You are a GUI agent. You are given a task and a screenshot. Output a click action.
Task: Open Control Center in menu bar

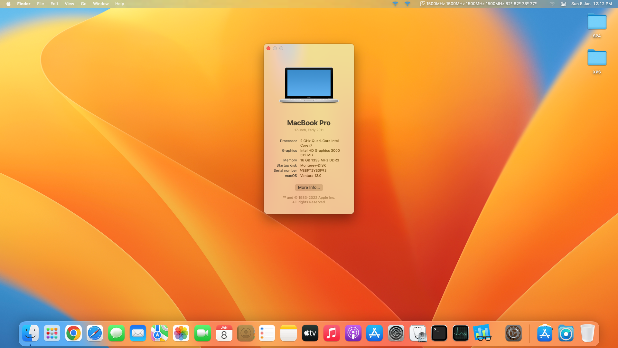(x=564, y=4)
